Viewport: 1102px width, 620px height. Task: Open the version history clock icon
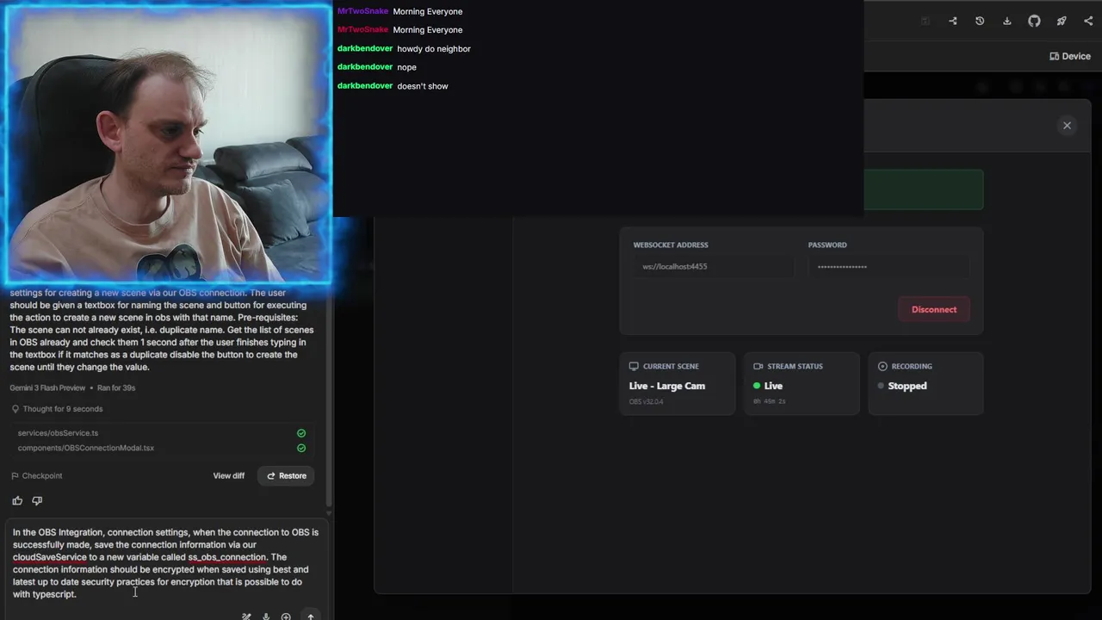(980, 21)
